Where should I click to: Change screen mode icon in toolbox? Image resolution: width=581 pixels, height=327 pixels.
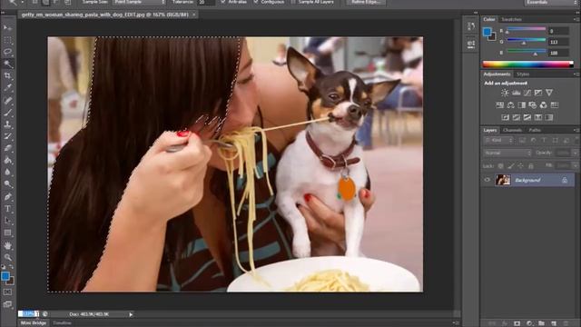tap(7, 304)
